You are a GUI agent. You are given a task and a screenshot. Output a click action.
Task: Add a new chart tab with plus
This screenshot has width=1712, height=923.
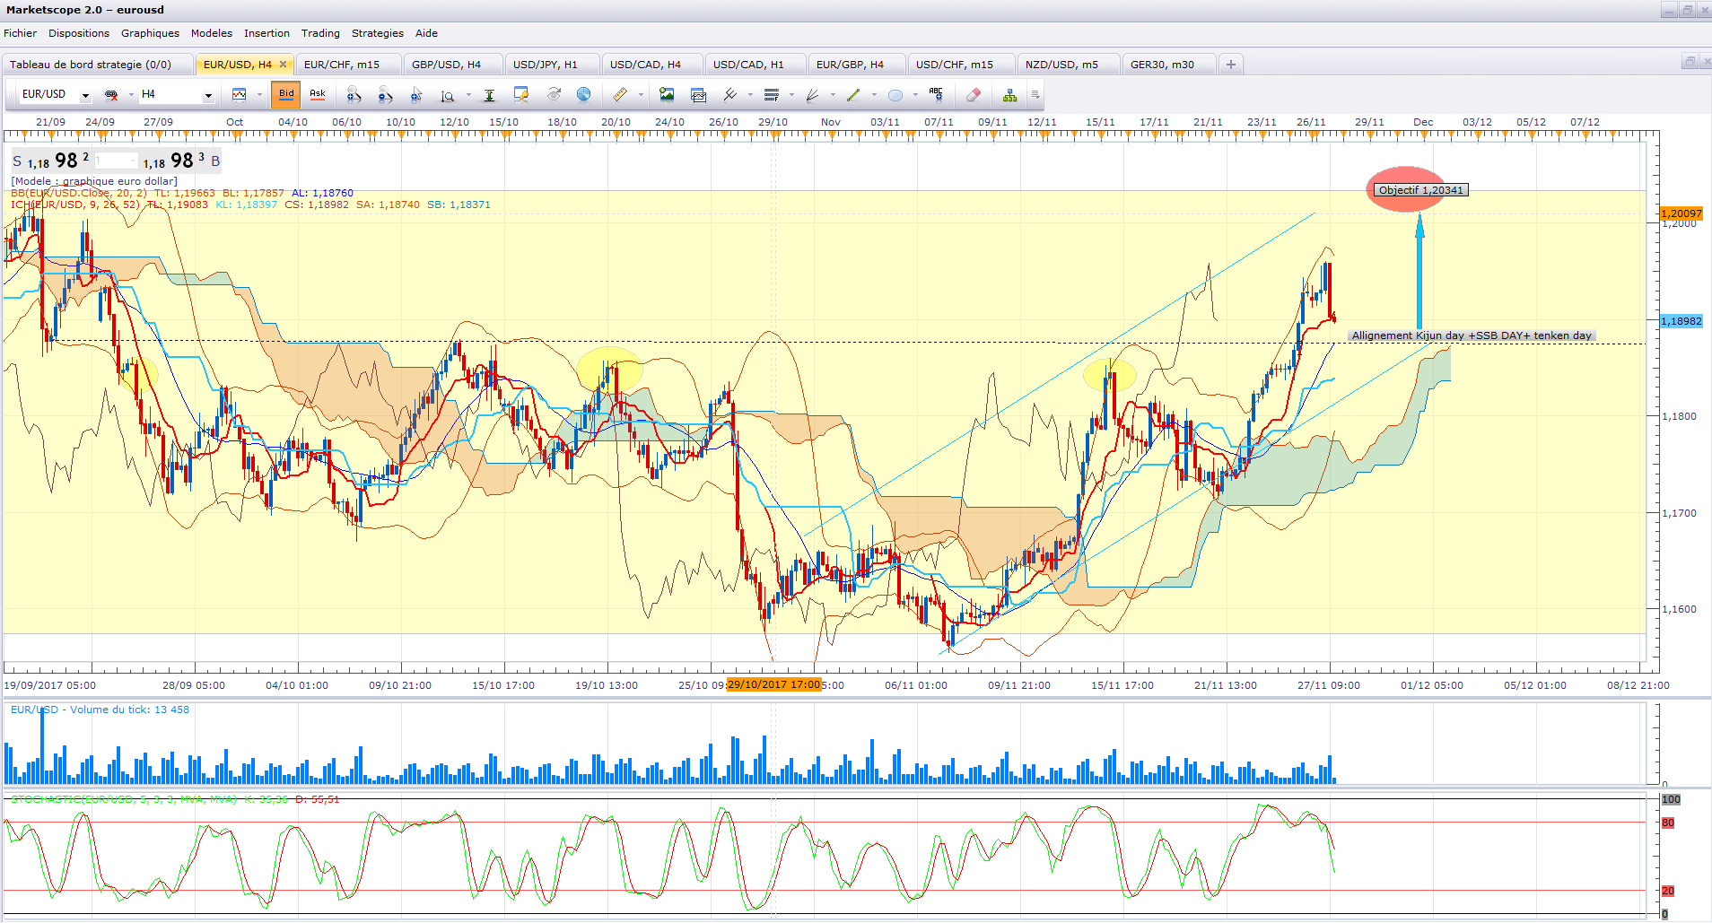[x=1231, y=65]
